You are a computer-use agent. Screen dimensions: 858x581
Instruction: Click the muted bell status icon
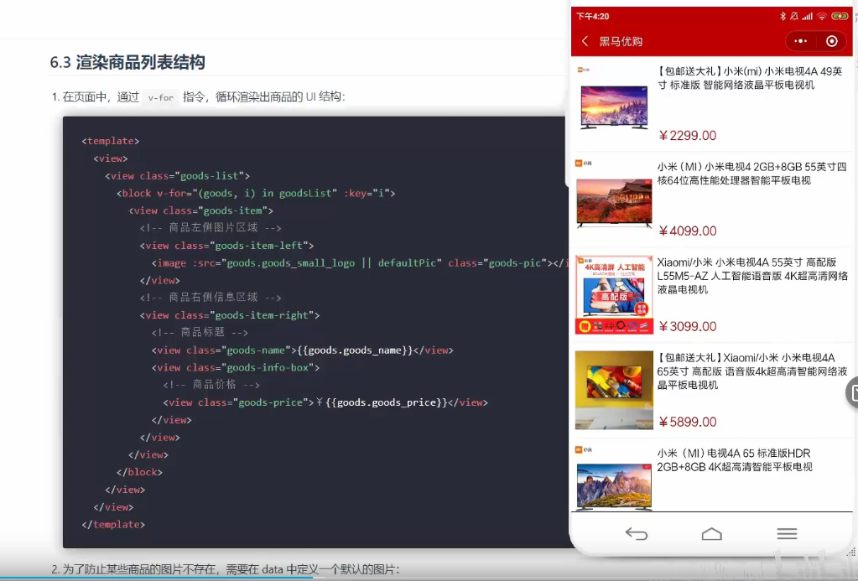pyautogui.click(x=794, y=17)
